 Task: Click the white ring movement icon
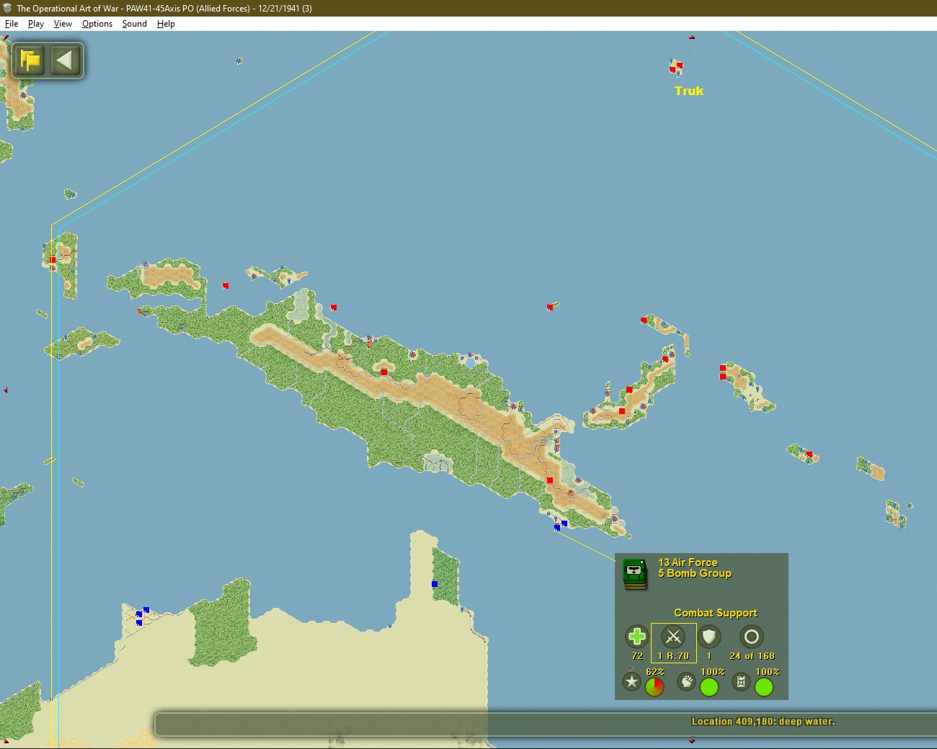point(751,637)
